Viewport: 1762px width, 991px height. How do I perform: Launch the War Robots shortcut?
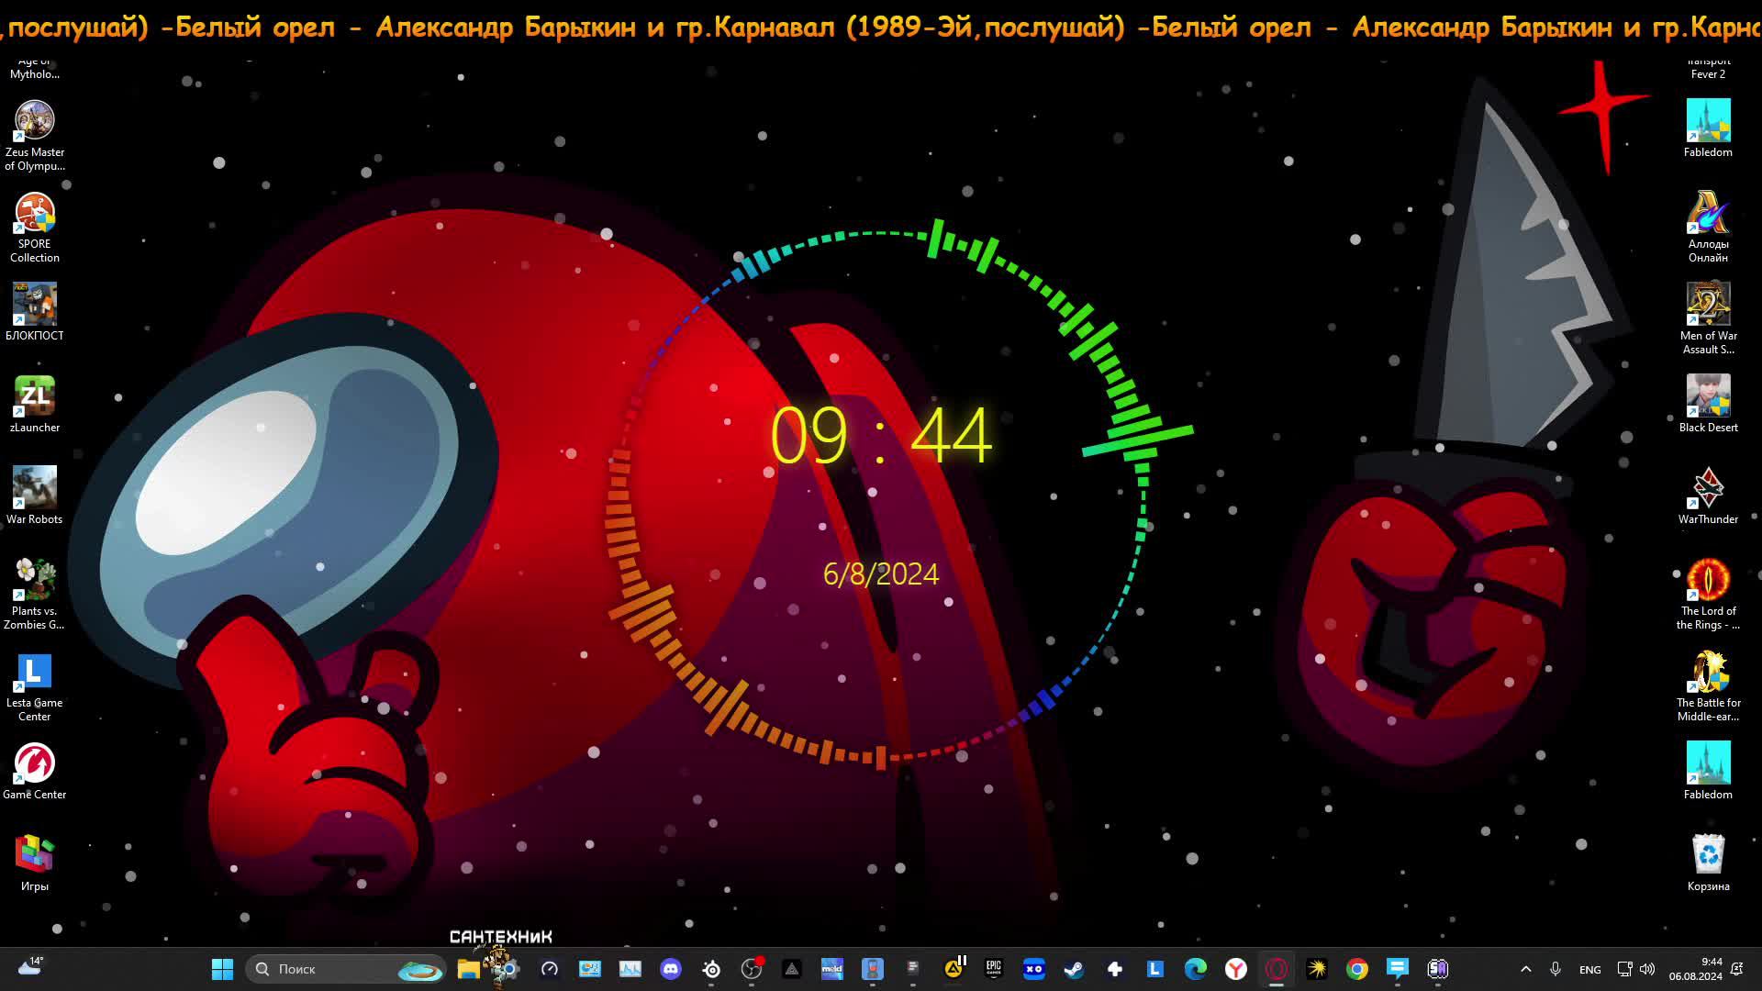point(35,488)
